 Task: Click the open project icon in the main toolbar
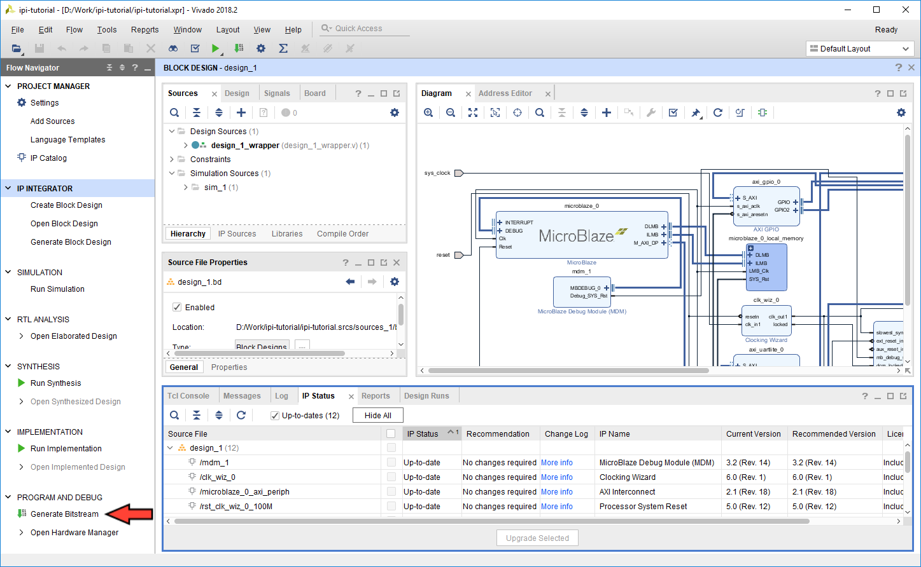tap(17, 48)
